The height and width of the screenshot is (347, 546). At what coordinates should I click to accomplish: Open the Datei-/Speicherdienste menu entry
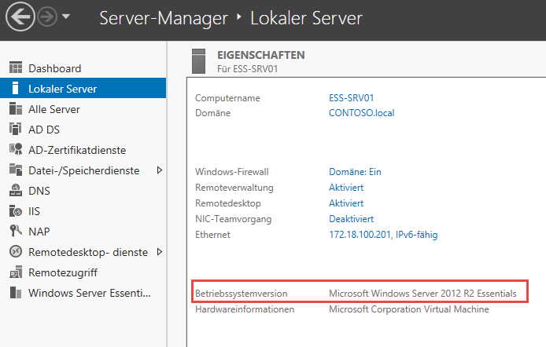pyautogui.click(x=83, y=170)
